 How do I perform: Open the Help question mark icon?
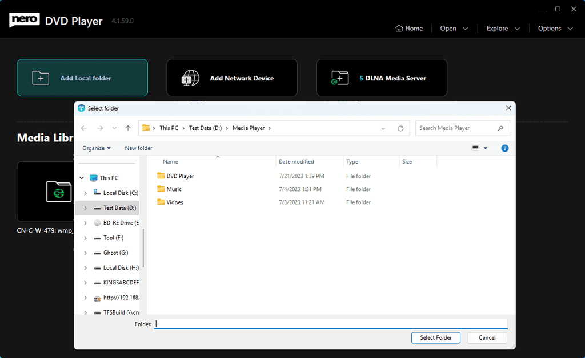coord(504,148)
